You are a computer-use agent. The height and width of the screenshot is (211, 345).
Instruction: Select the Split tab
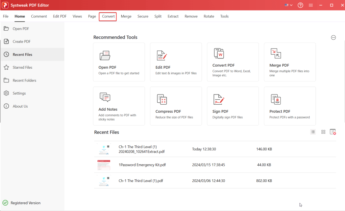pos(158,16)
